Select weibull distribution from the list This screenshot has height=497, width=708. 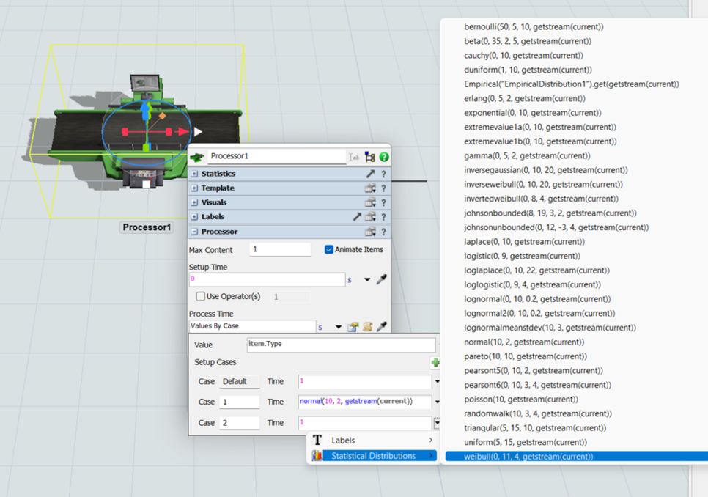[528, 457]
